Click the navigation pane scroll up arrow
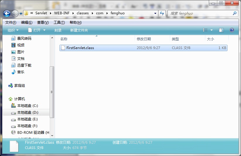Viewport: 241px width, 156px height. pyautogui.click(x=52, y=38)
